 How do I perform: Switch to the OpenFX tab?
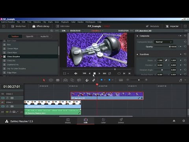coord(30,36)
